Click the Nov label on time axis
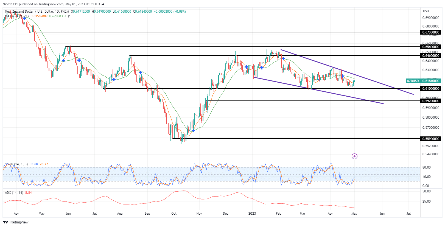The image size is (445, 227). [199, 214]
